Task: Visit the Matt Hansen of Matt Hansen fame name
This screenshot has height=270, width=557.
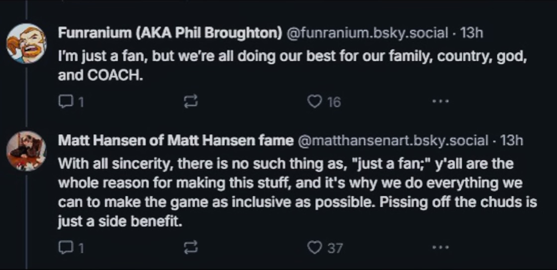Action: pos(176,141)
